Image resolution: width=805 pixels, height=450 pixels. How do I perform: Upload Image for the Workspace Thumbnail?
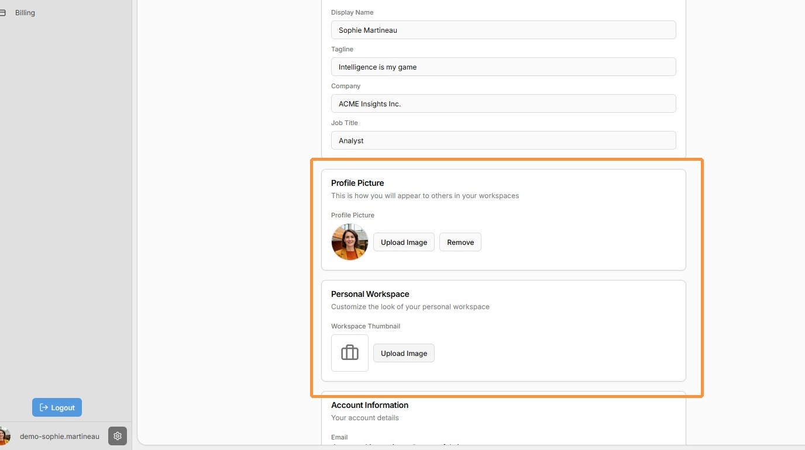(404, 353)
